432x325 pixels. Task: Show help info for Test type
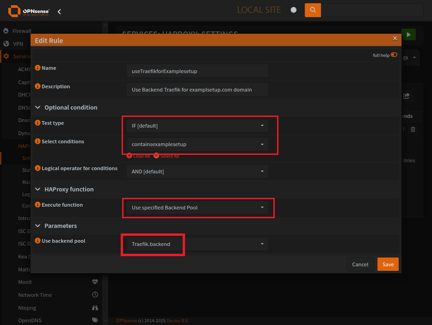click(38, 123)
